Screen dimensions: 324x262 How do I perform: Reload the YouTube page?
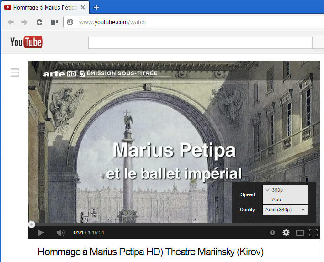(39, 22)
